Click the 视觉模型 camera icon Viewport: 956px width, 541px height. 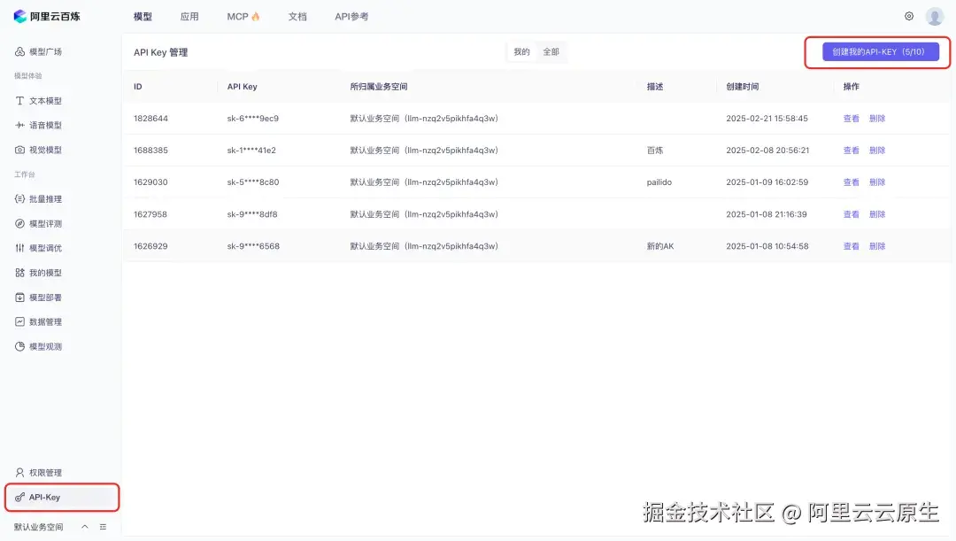(x=19, y=150)
